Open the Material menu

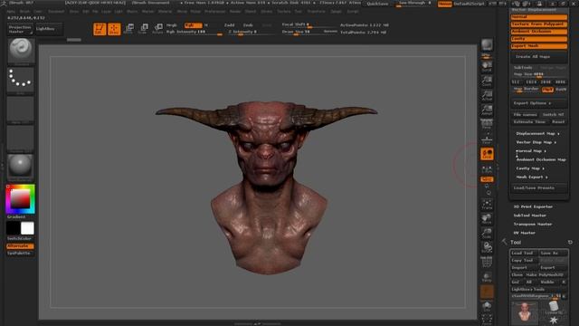pyautogui.click(x=165, y=12)
